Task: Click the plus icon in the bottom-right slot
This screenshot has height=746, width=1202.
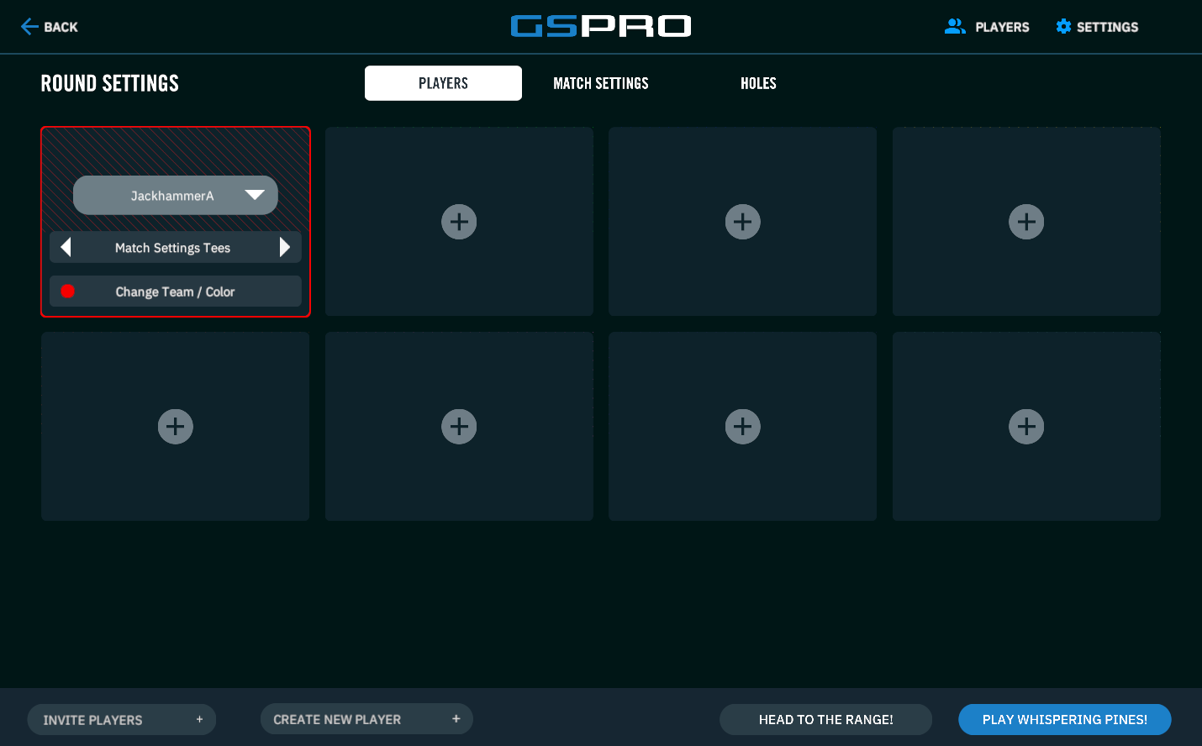Action: point(1026,427)
